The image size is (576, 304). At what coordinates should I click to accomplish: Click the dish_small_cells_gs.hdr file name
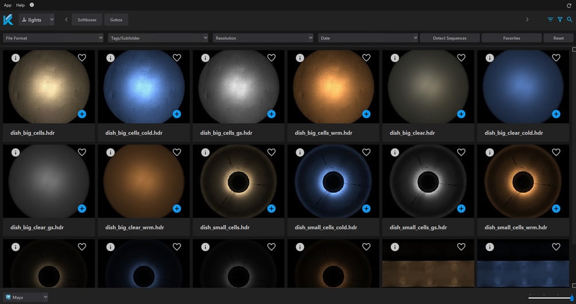(418, 228)
